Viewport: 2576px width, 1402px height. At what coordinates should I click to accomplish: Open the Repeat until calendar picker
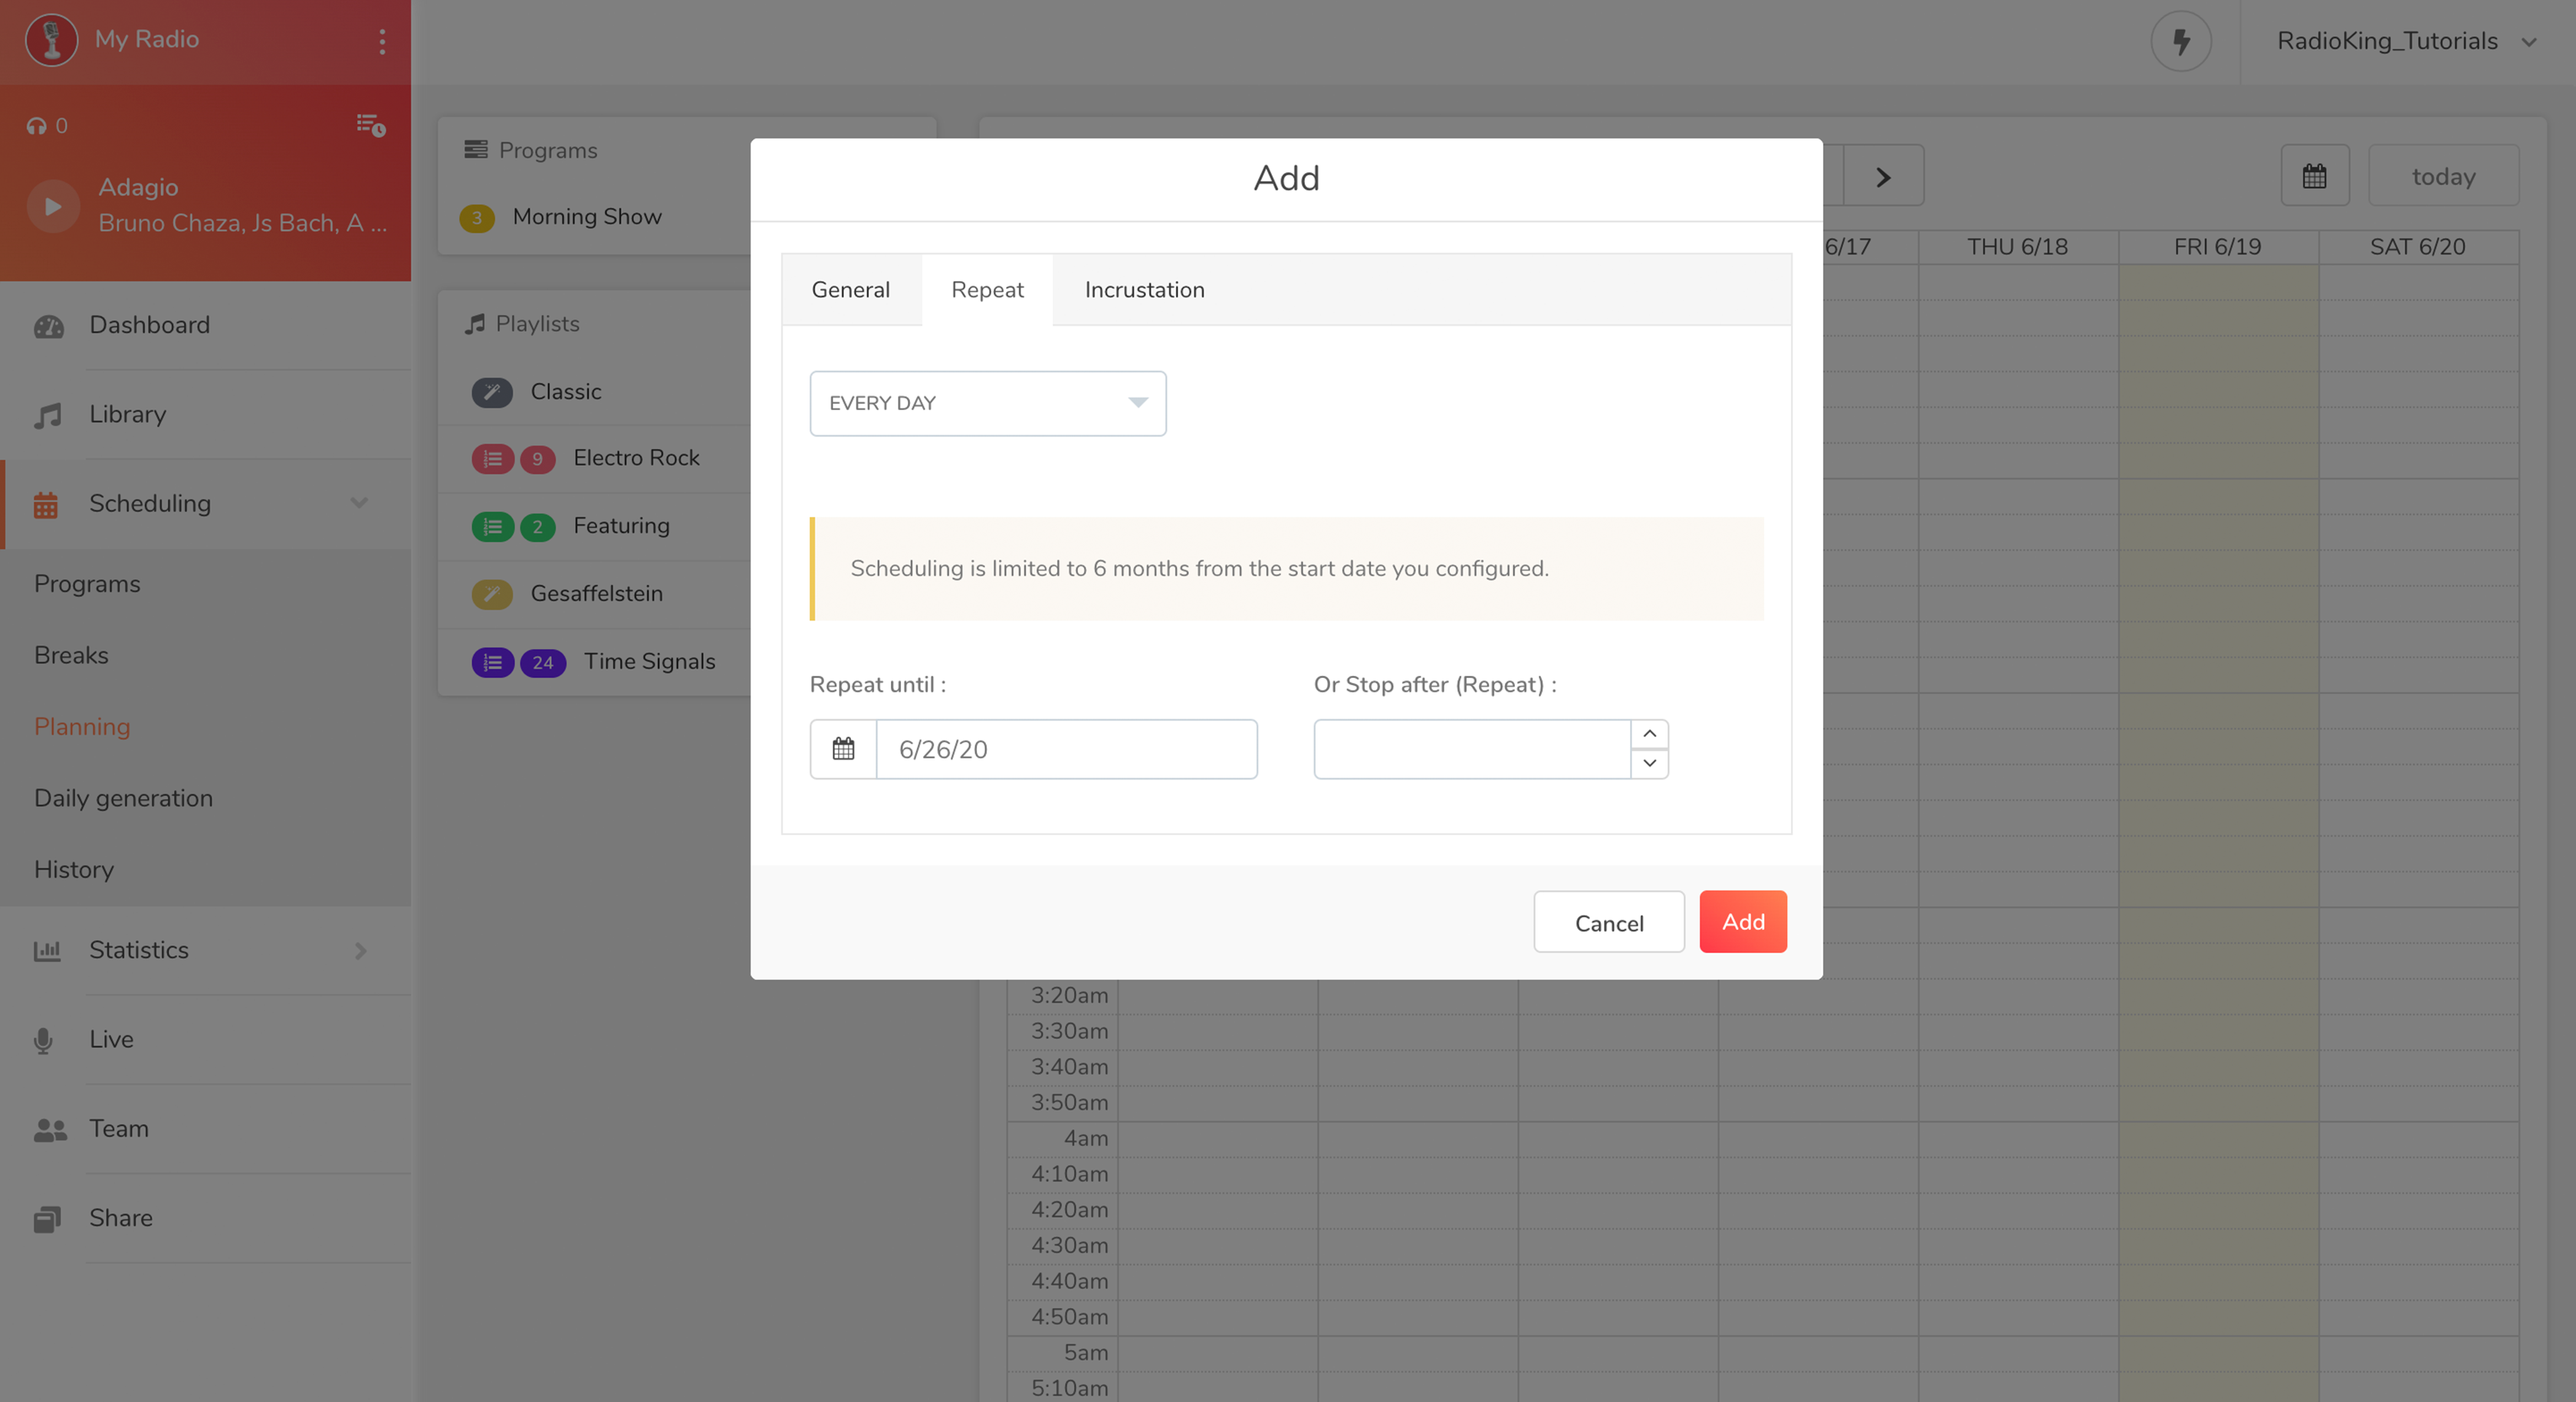tap(843, 748)
